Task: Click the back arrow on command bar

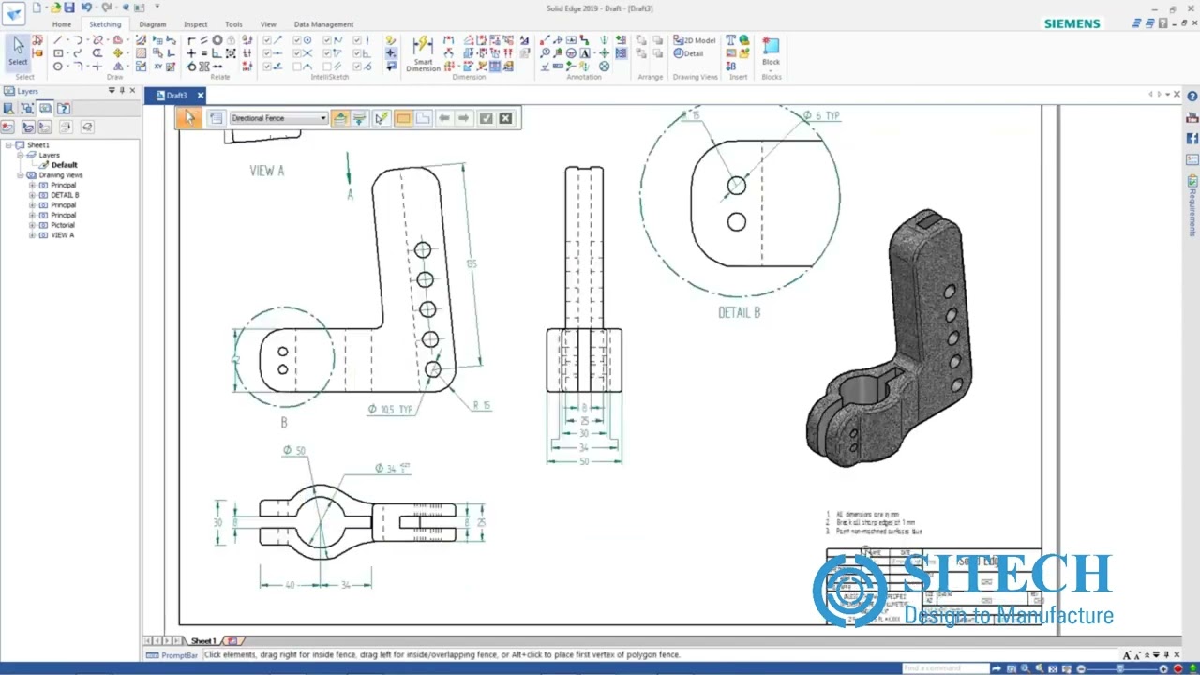Action: [444, 118]
